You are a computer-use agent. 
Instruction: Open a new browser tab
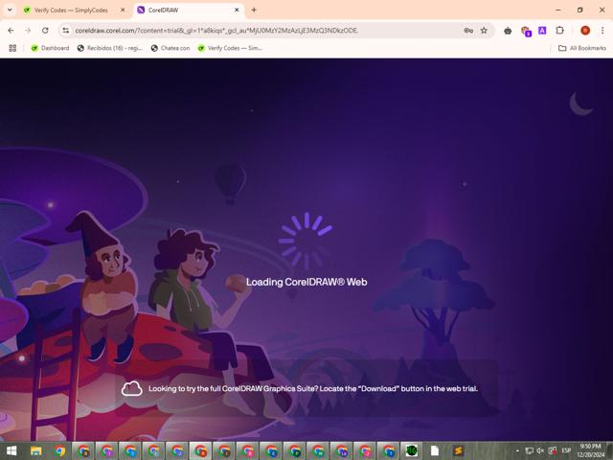[x=254, y=11]
